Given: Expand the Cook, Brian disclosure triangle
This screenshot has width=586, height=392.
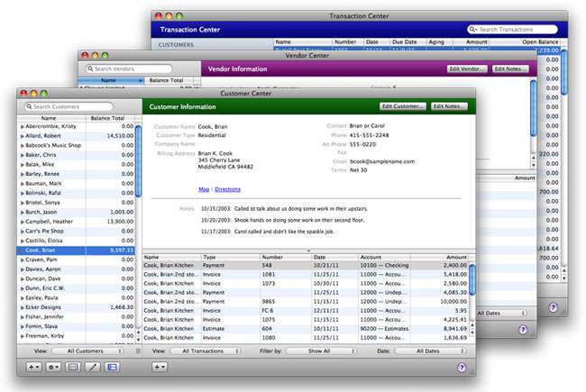Looking at the screenshot, I should [23, 251].
